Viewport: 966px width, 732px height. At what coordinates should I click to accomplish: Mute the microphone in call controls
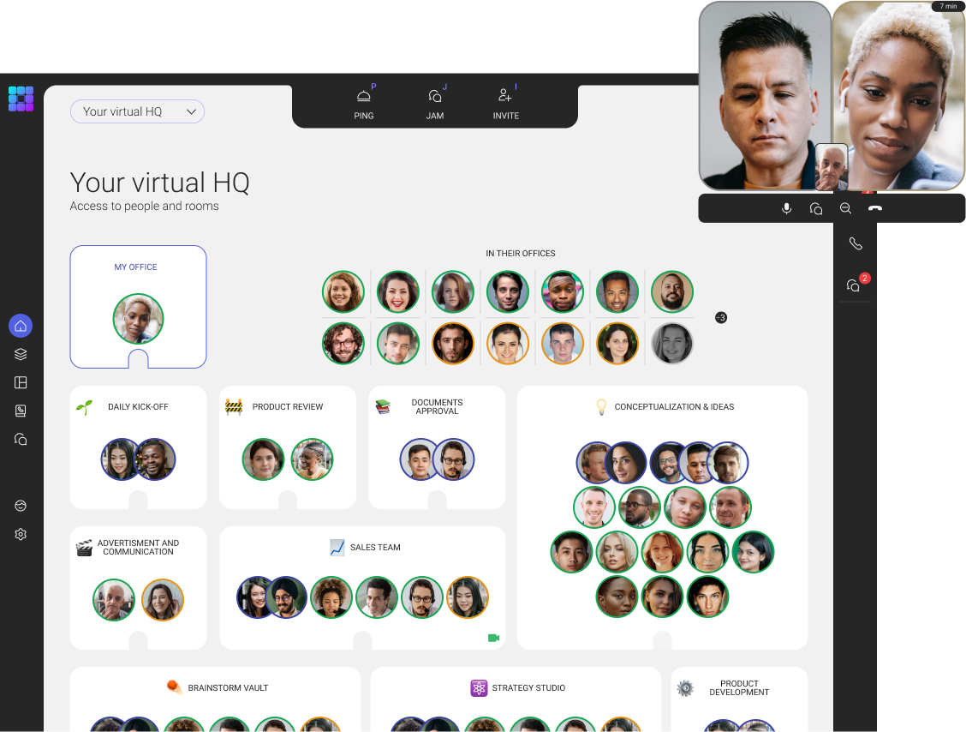[786, 208]
